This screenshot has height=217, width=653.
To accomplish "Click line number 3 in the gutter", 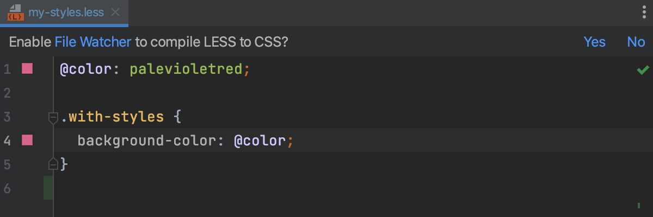I will 7,117.
